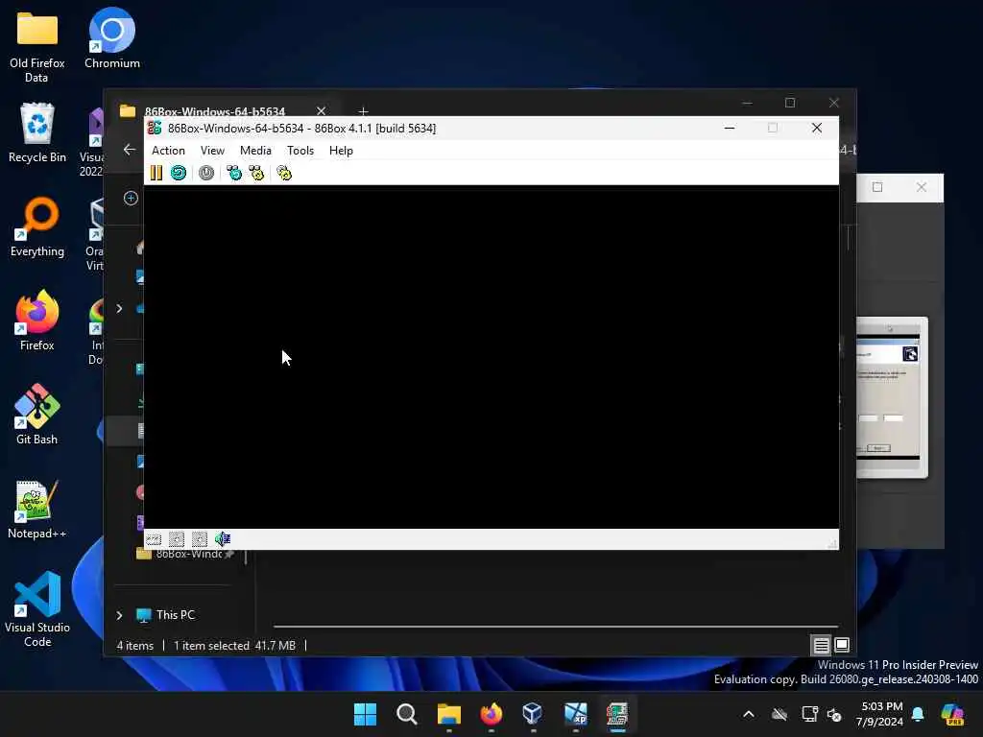Image resolution: width=983 pixels, height=737 pixels.
Task: Open Copilot preview icon in taskbar
Action: [952, 714]
